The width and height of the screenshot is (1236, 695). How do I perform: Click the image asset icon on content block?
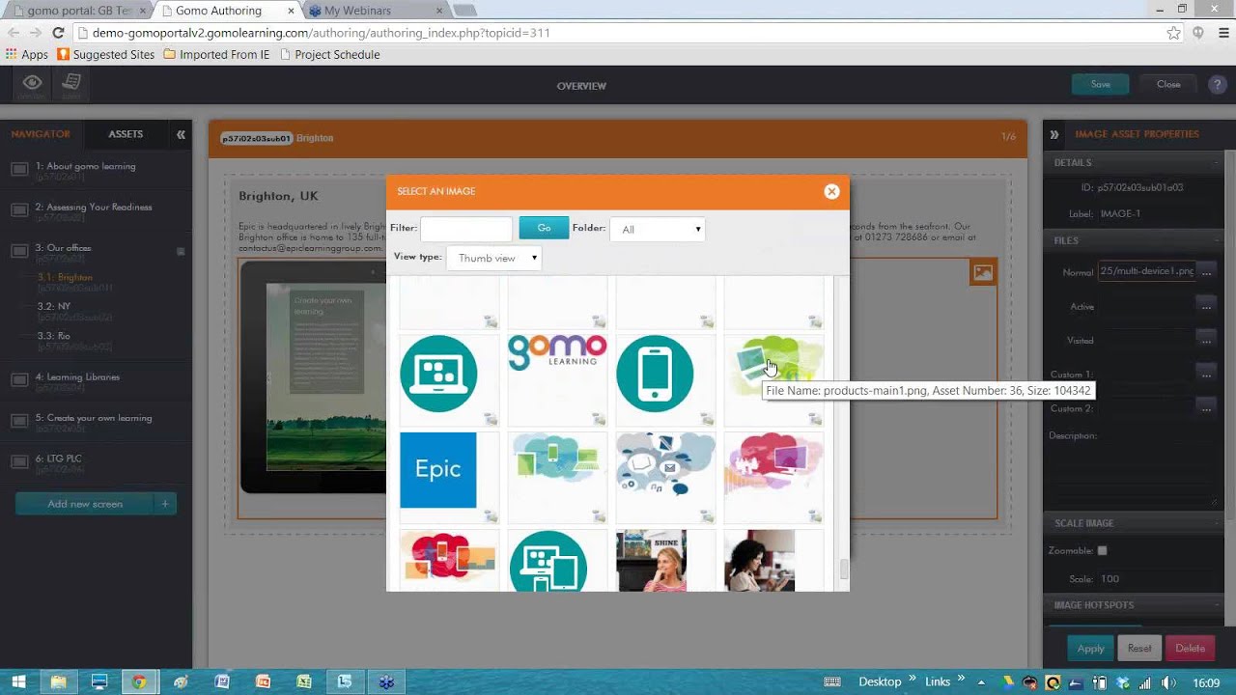click(983, 272)
